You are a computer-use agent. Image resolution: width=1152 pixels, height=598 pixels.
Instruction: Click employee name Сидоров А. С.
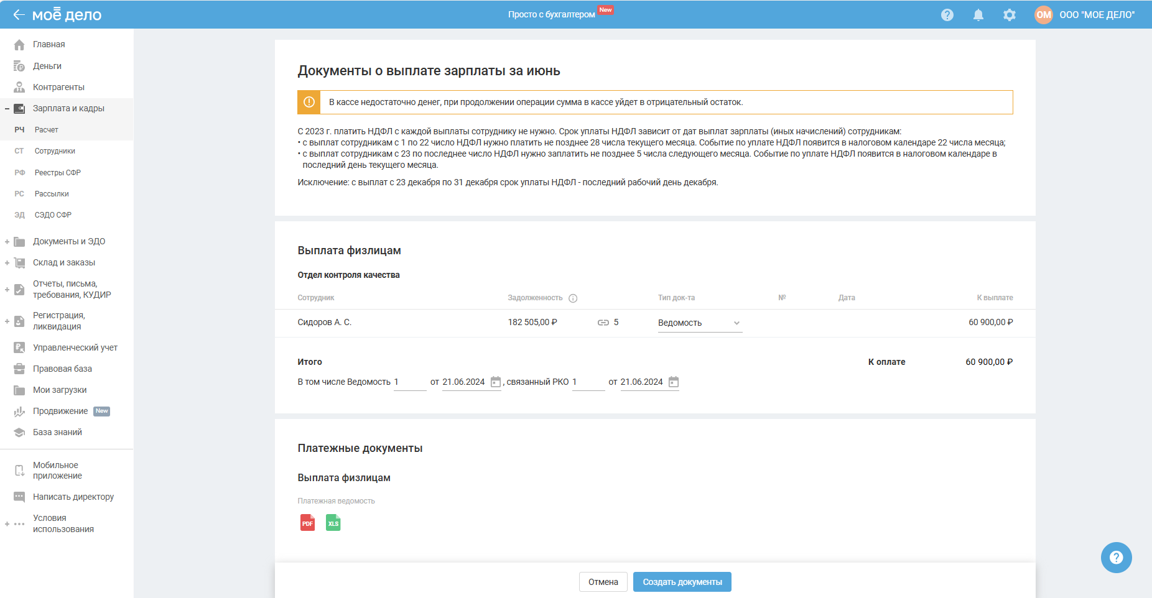(x=325, y=323)
